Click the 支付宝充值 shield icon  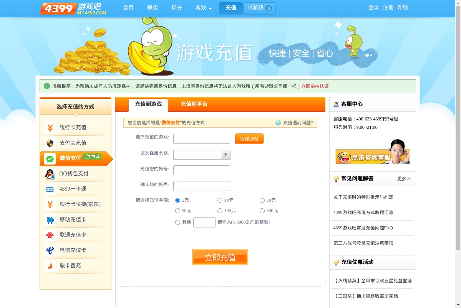tap(50, 143)
